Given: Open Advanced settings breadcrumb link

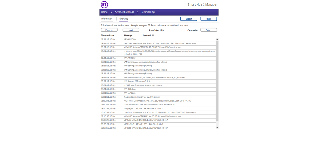Looking at the screenshot, I should (124, 12).
